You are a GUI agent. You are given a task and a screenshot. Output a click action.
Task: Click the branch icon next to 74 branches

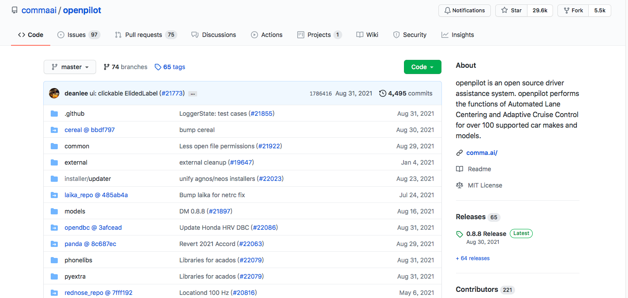pos(106,67)
